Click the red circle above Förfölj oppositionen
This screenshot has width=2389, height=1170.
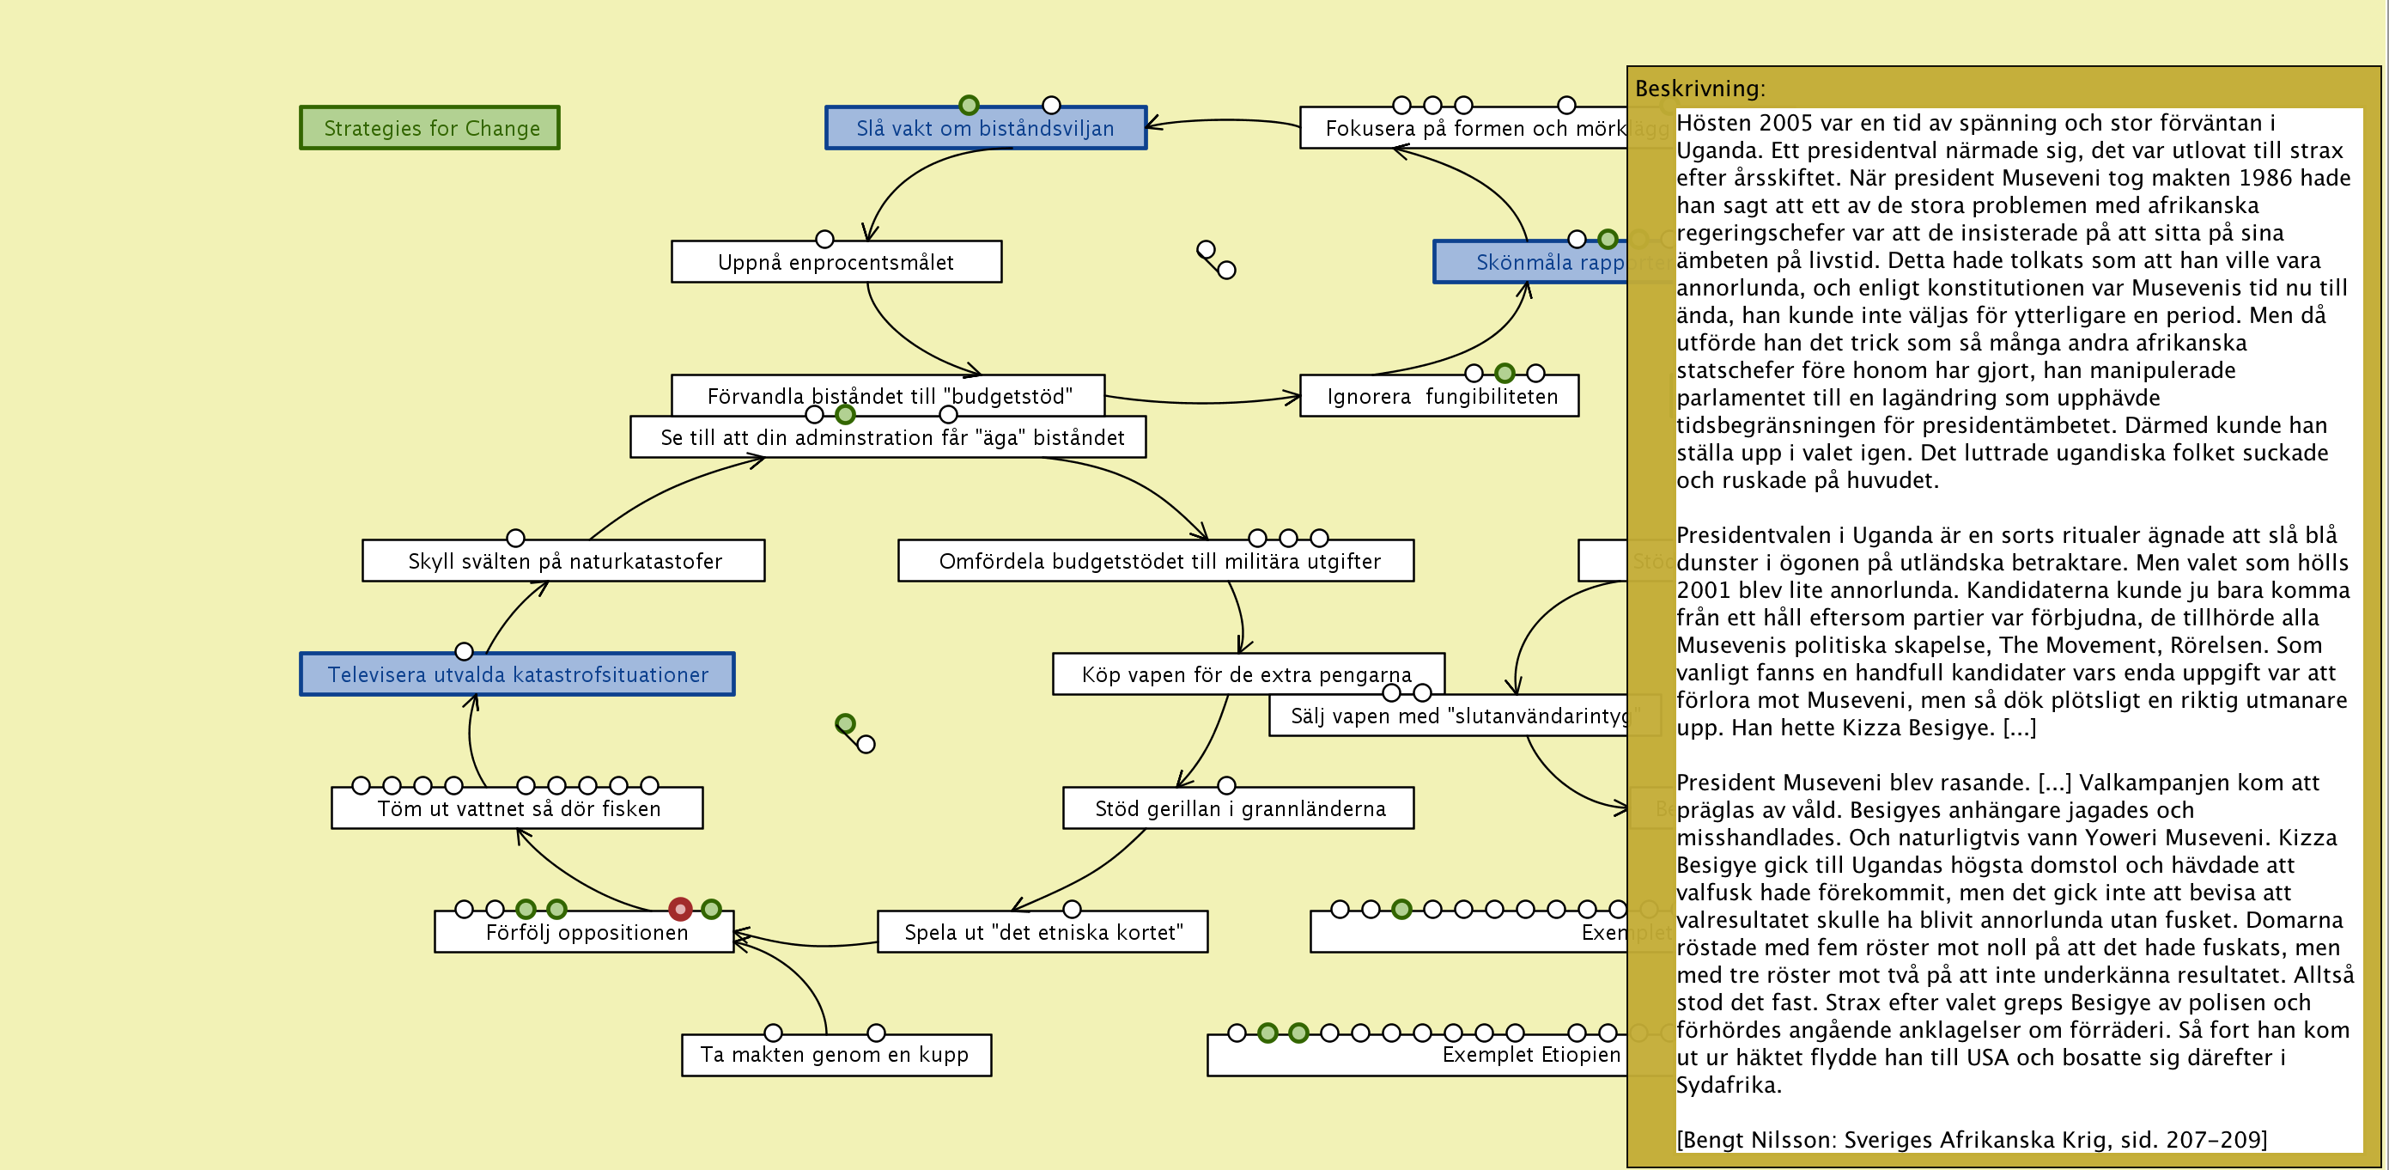coord(680,908)
